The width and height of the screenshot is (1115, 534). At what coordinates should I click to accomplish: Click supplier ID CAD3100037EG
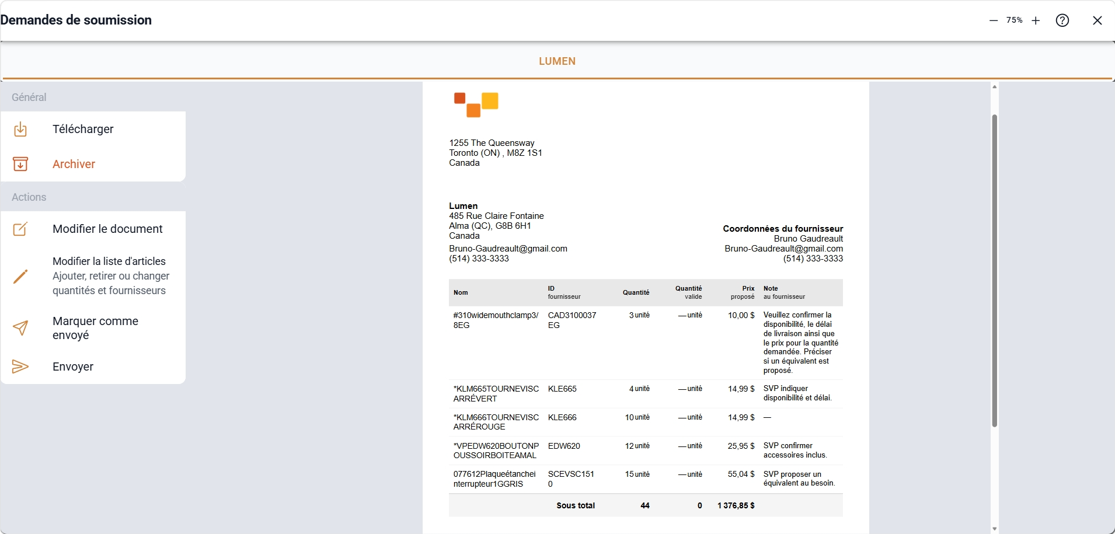click(x=572, y=320)
